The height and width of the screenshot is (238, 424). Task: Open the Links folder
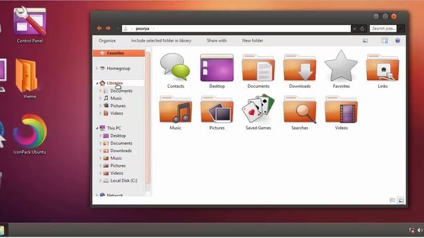point(382,67)
